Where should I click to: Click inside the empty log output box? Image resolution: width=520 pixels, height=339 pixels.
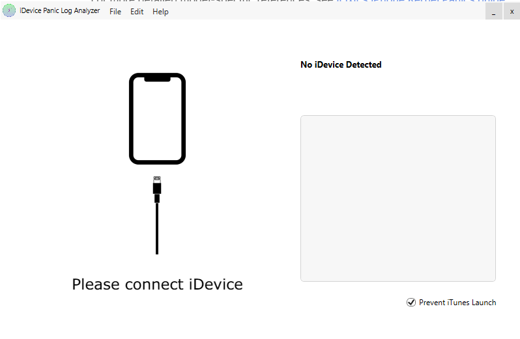pyautogui.click(x=398, y=198)
